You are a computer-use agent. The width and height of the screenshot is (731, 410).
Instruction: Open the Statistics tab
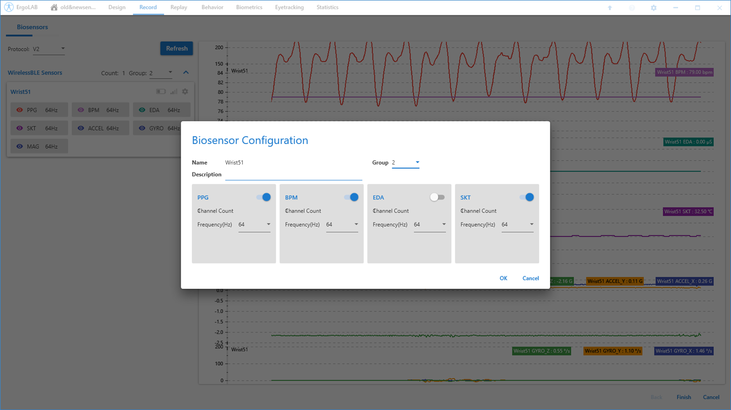[x=327, y=7]
